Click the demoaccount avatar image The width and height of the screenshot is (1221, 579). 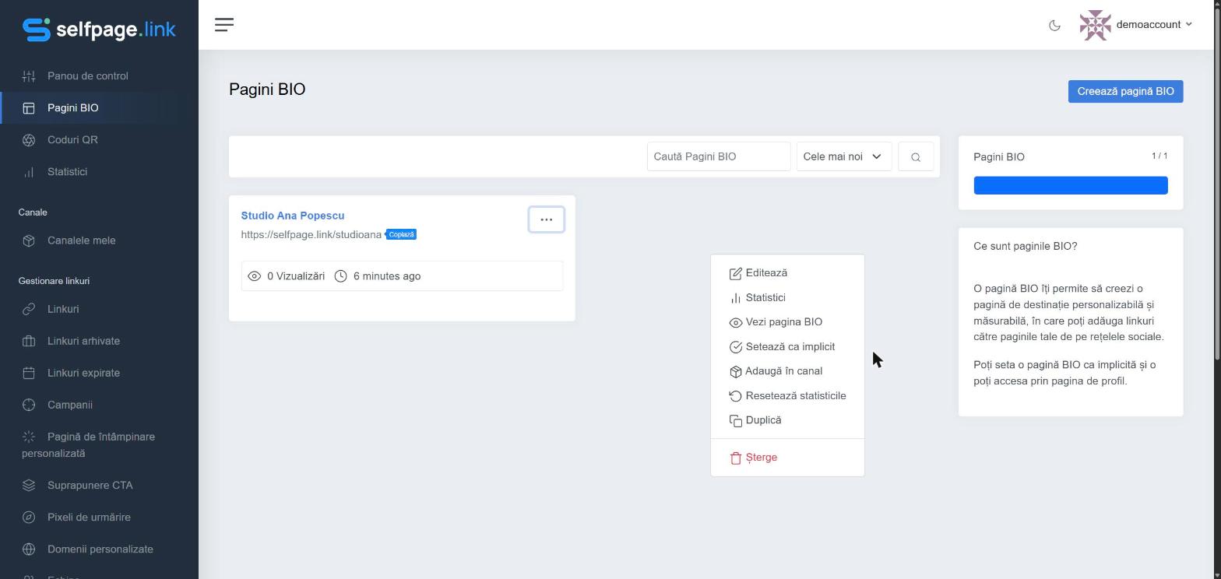1095,25
